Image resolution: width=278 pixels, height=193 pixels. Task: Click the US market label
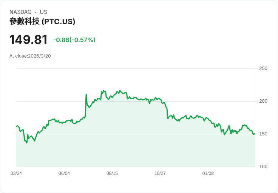click(43, 12)
